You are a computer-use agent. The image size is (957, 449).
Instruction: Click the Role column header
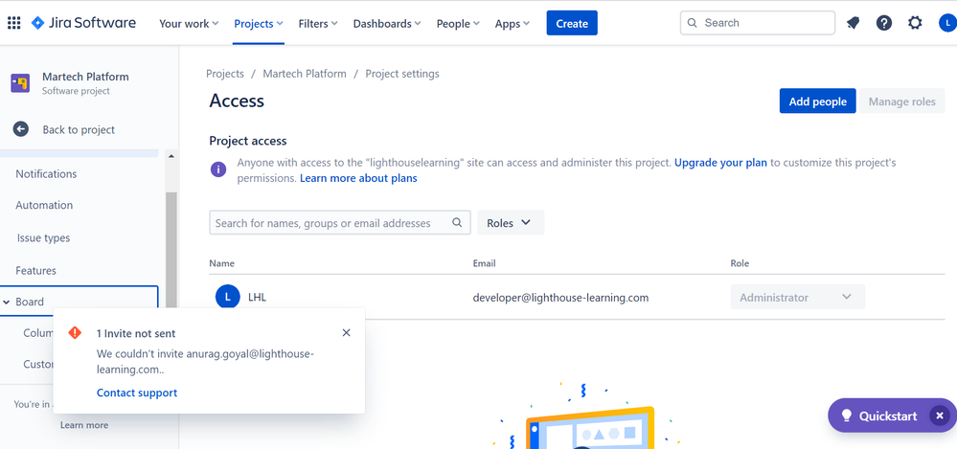(x=740, y=263)
